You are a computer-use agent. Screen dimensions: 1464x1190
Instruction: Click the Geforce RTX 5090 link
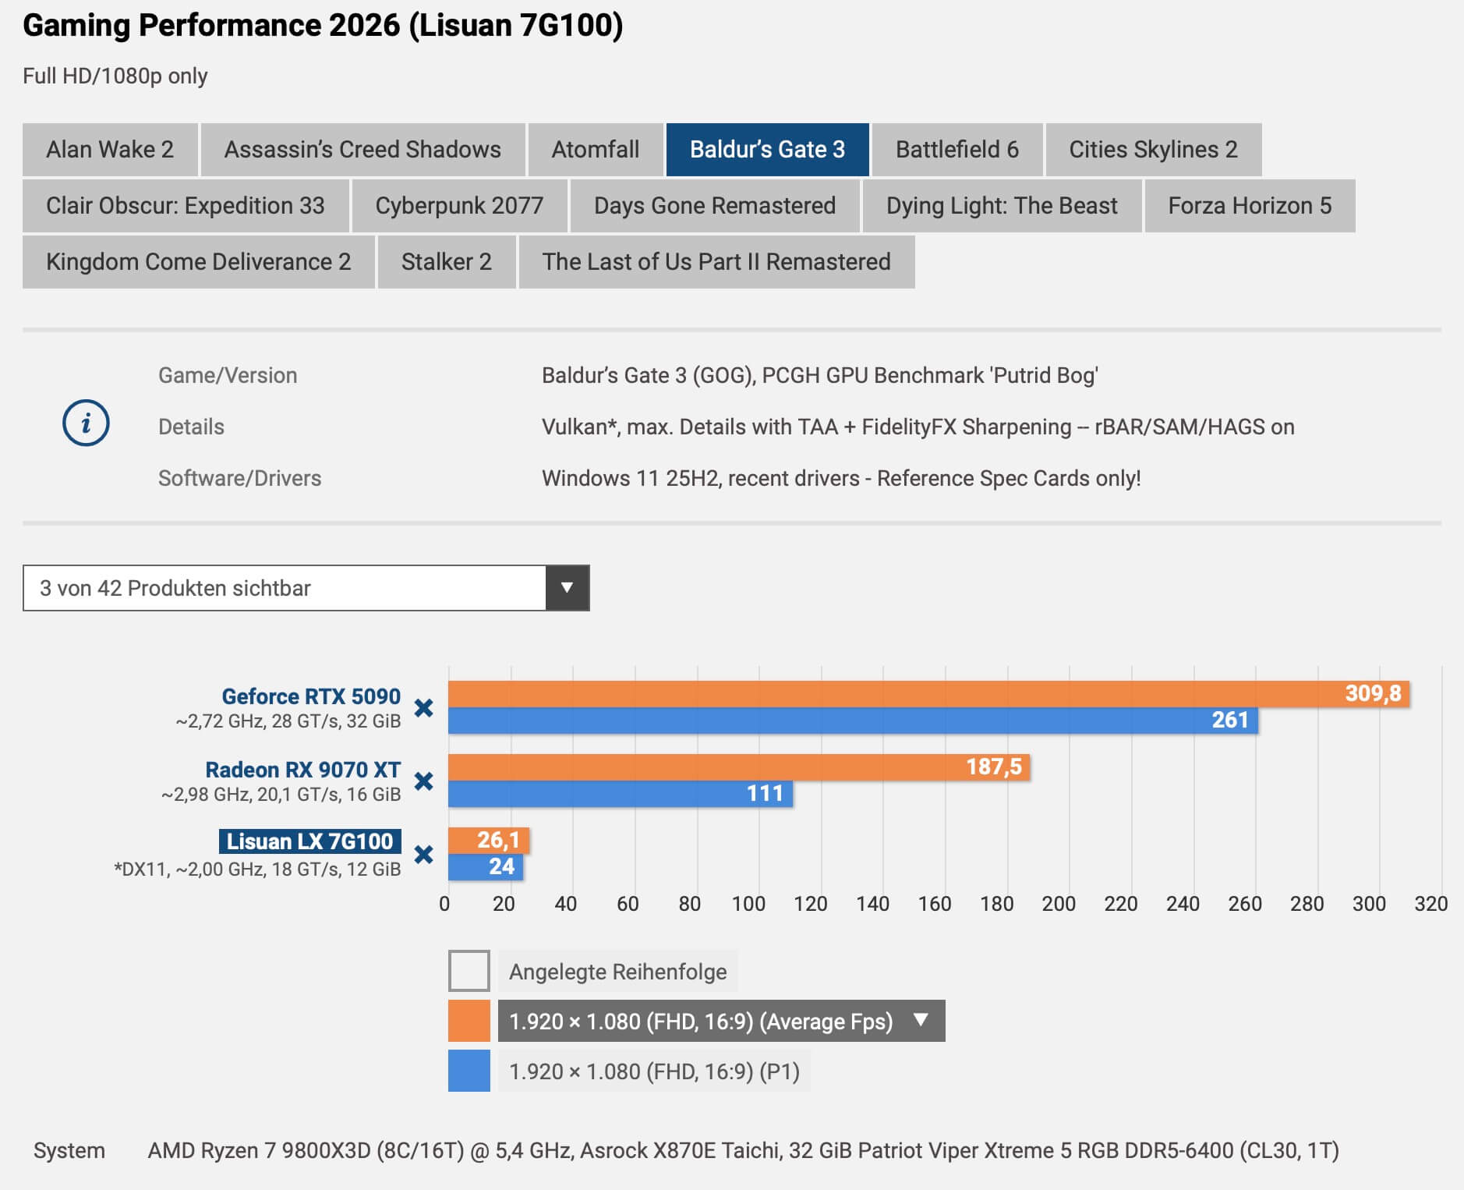[311, 696]
